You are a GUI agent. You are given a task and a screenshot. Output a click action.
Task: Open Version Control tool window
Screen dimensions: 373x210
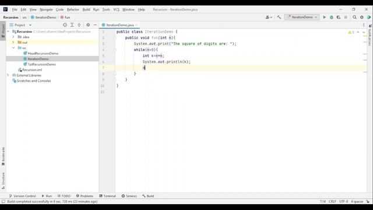(x=22, y=196)
